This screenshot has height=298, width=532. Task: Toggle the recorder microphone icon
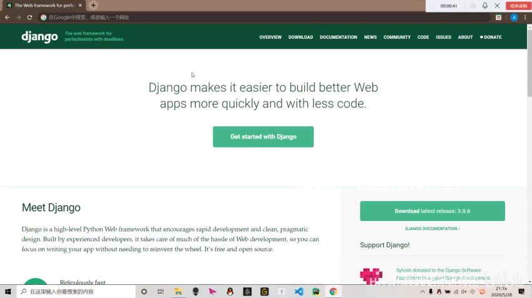coord(485,6)
